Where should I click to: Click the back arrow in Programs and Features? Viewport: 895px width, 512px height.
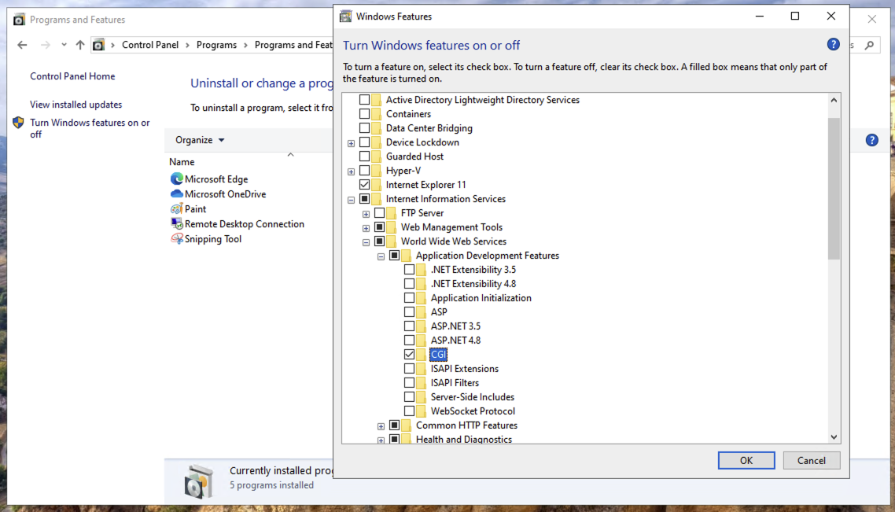[x=22, y=45]
